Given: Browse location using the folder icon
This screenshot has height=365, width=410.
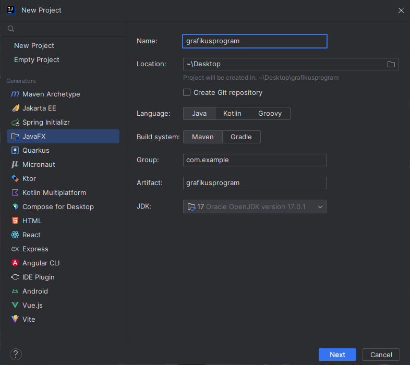Looking at the screenshot, I should pyautogui.click(x=391, y=64).
